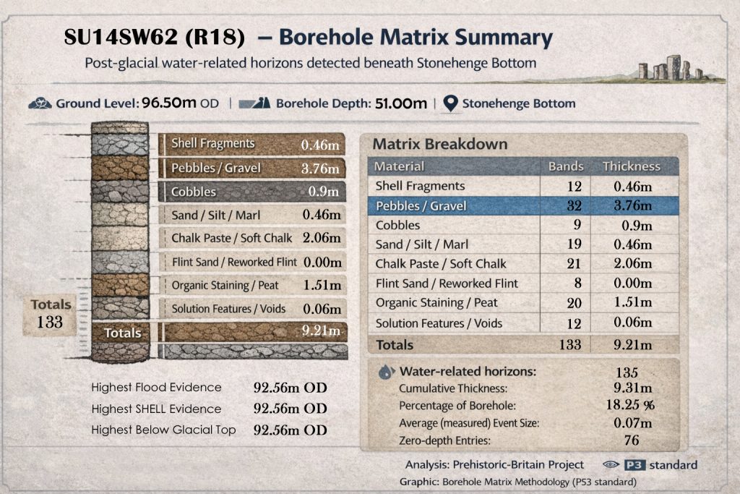
Task: Click the stone cairn icon beside Ground Level
Action: 39,103
